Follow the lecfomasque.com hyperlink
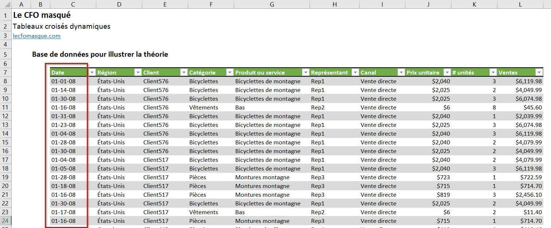The height and width of the screenshot is (228, 551). pyautogui.click(x=36, y=36)
